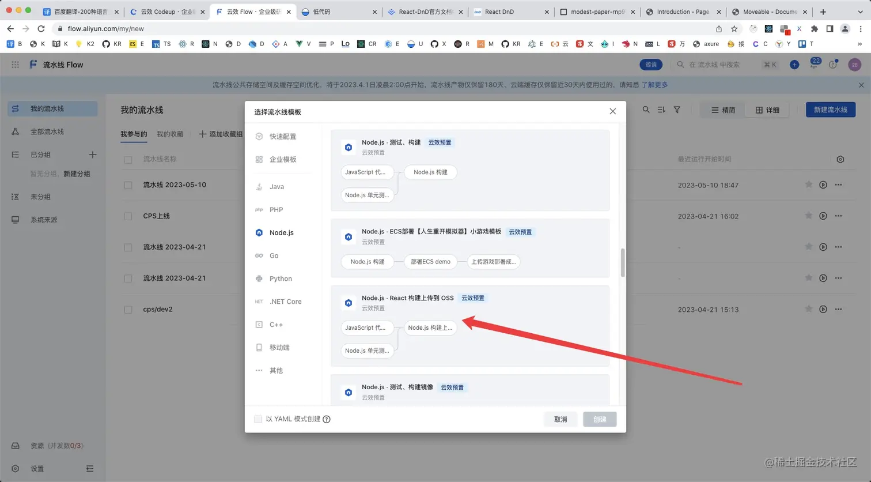871x482 pixels.
Task: Run the CPS上线 pipeline
Action: click(823, 216)
